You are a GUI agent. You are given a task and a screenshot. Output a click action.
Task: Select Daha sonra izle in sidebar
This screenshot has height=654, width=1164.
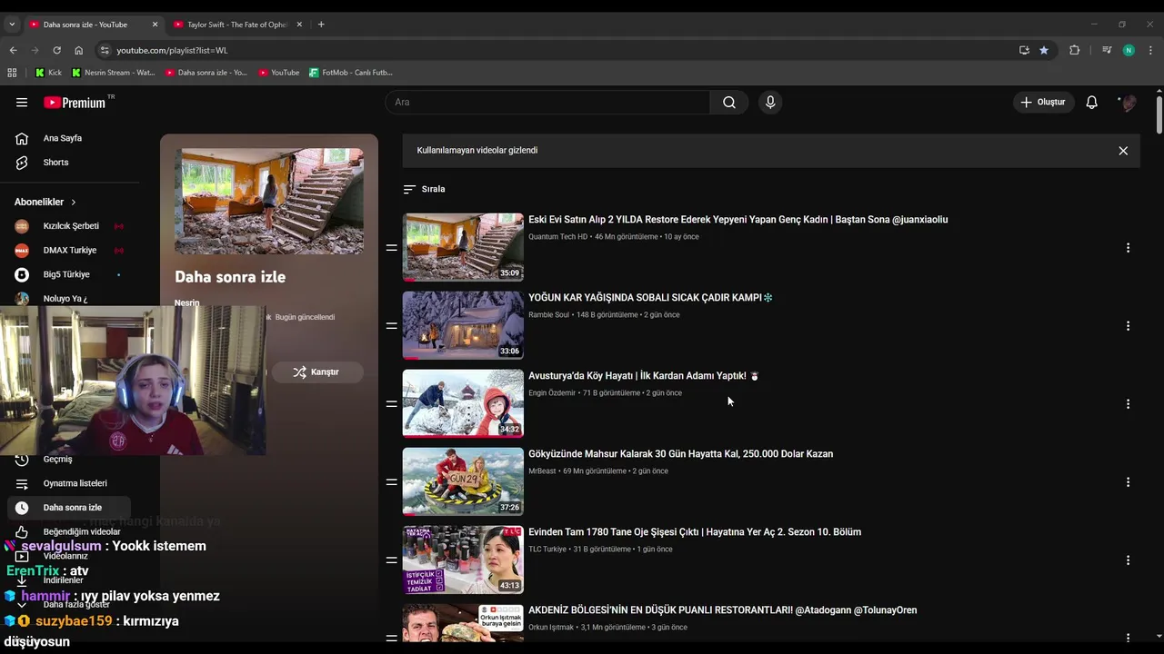[69, 508]
